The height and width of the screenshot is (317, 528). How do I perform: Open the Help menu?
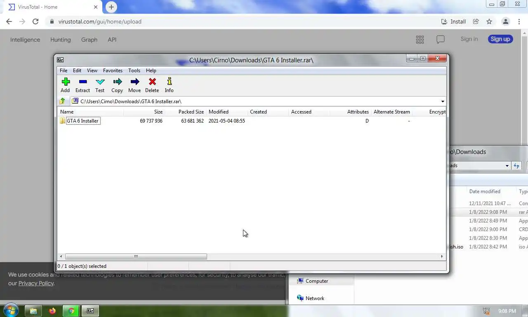click(151, 71)
